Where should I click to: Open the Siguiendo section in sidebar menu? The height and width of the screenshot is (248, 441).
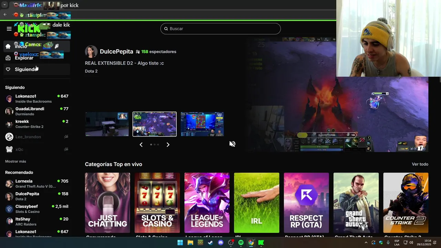(37, 69)
